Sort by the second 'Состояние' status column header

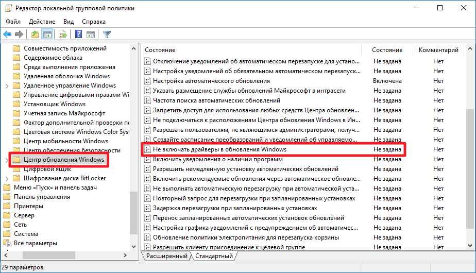pos(387,50)
